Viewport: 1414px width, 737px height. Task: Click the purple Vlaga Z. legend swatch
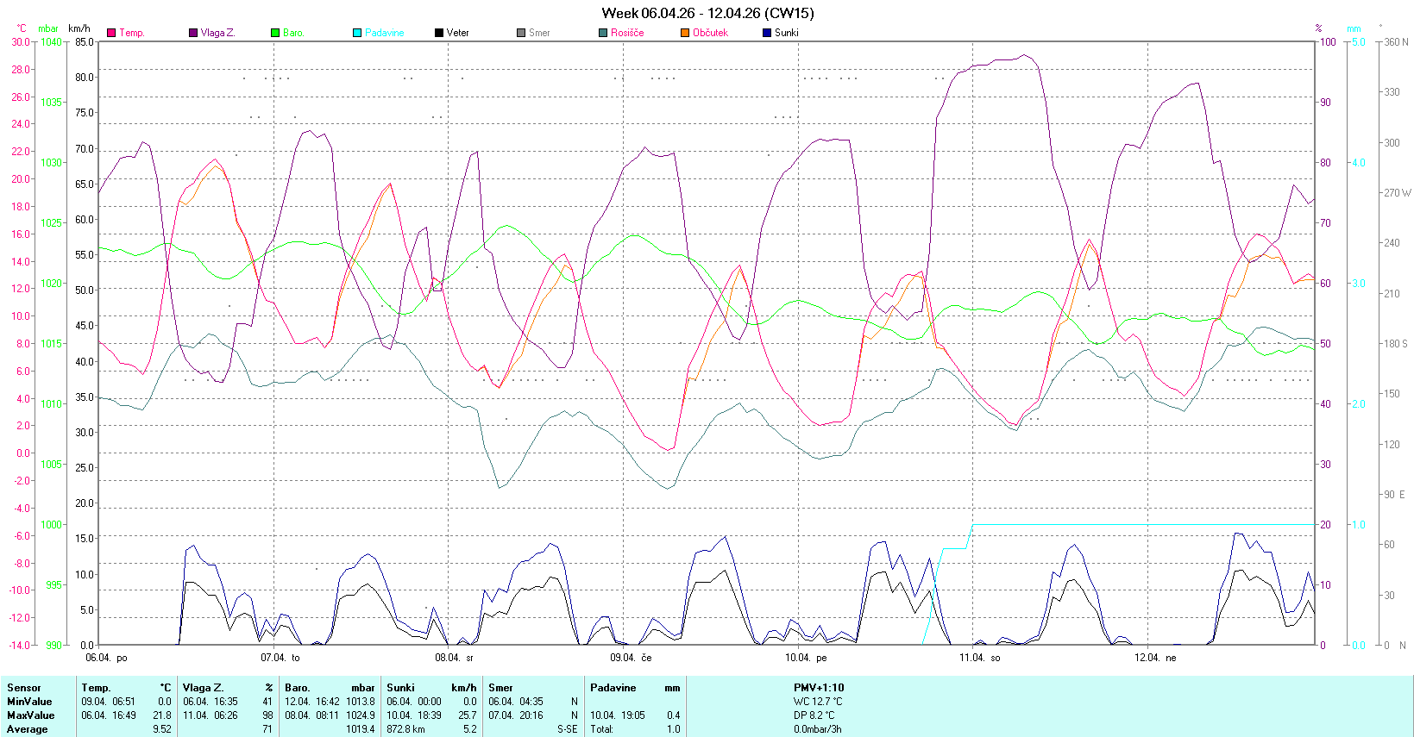point(193,33)
